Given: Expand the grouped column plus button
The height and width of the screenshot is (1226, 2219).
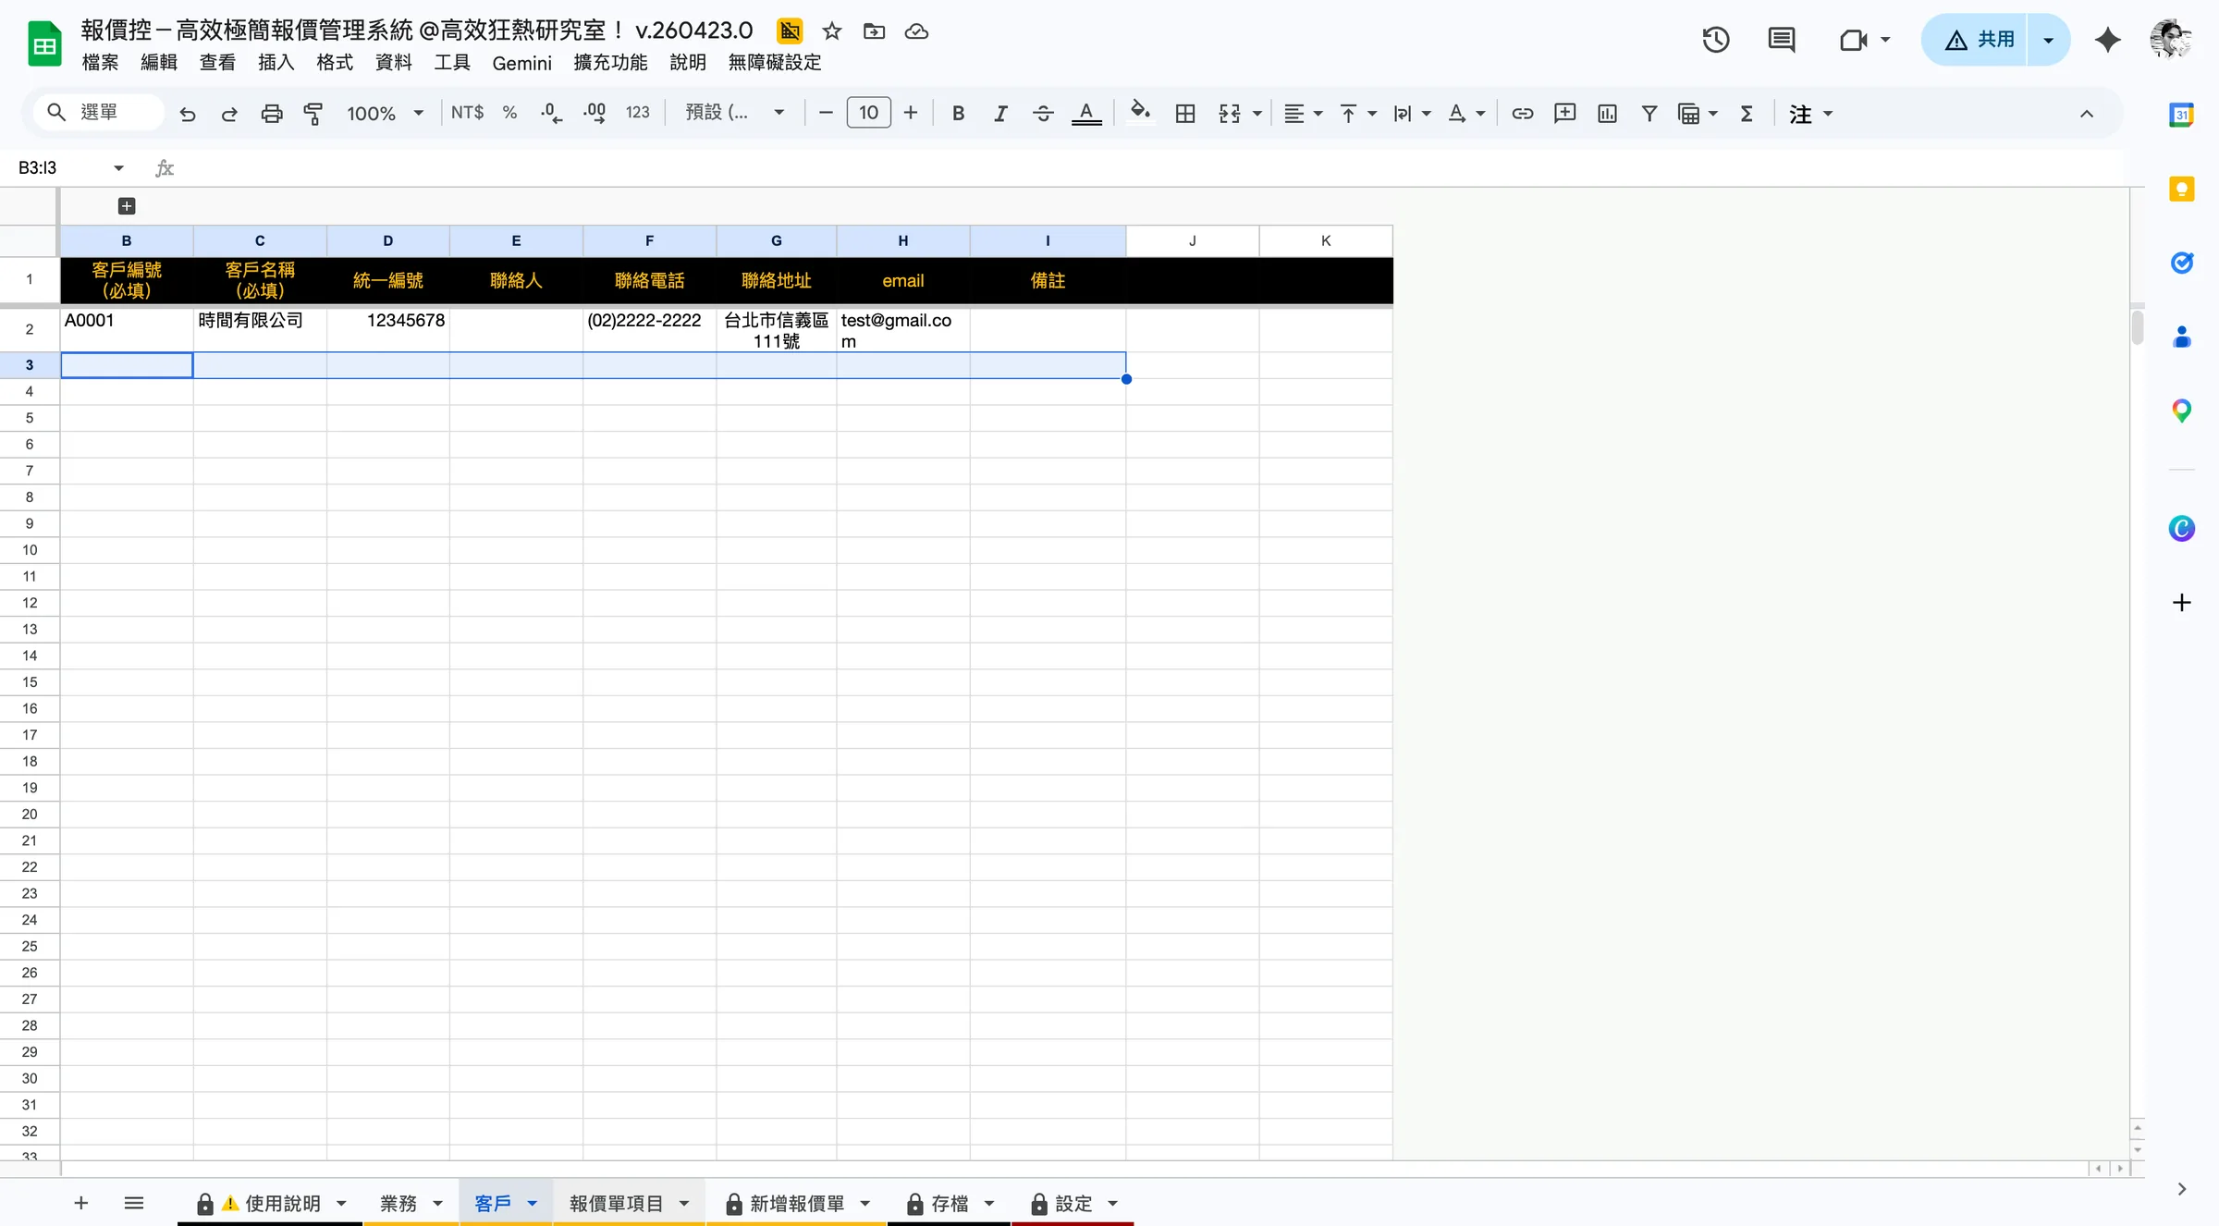Looking at the screenshot, I should (127, 206).
